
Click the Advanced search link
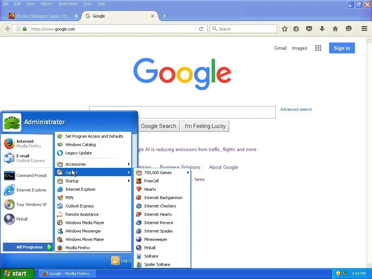tap(296, 109)
